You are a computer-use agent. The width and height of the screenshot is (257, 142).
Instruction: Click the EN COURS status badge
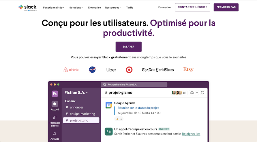[x=164, y=129]
